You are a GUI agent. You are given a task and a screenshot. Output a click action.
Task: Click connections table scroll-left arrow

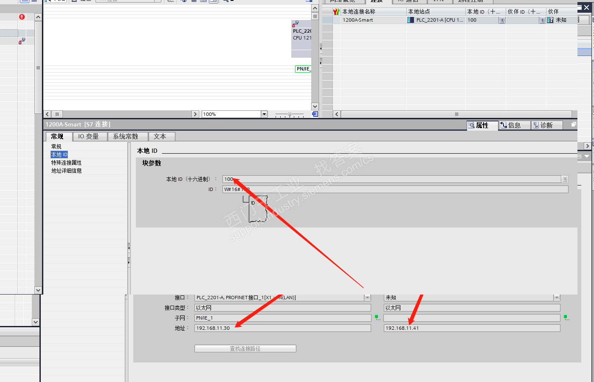(337, 114)
